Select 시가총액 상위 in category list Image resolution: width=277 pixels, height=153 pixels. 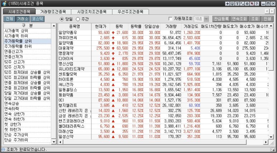pyautogui.click(x=27, y=31)
